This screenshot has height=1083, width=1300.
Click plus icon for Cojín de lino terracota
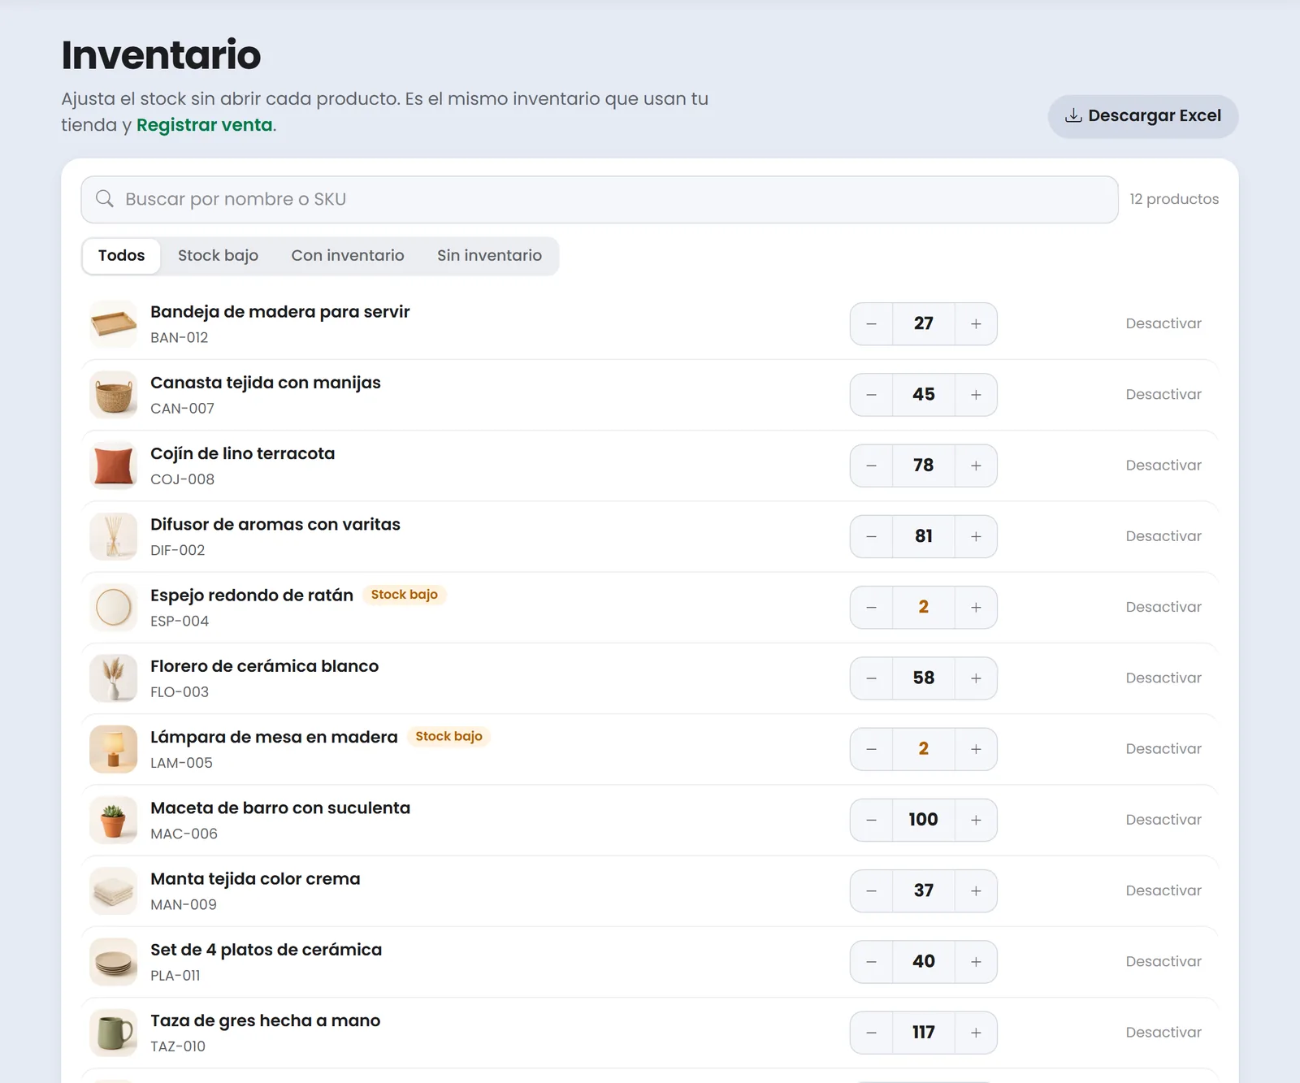click(x=976, y=466)
